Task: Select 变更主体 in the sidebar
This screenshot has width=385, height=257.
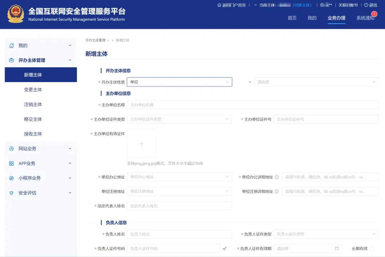Action: (33, 90)
